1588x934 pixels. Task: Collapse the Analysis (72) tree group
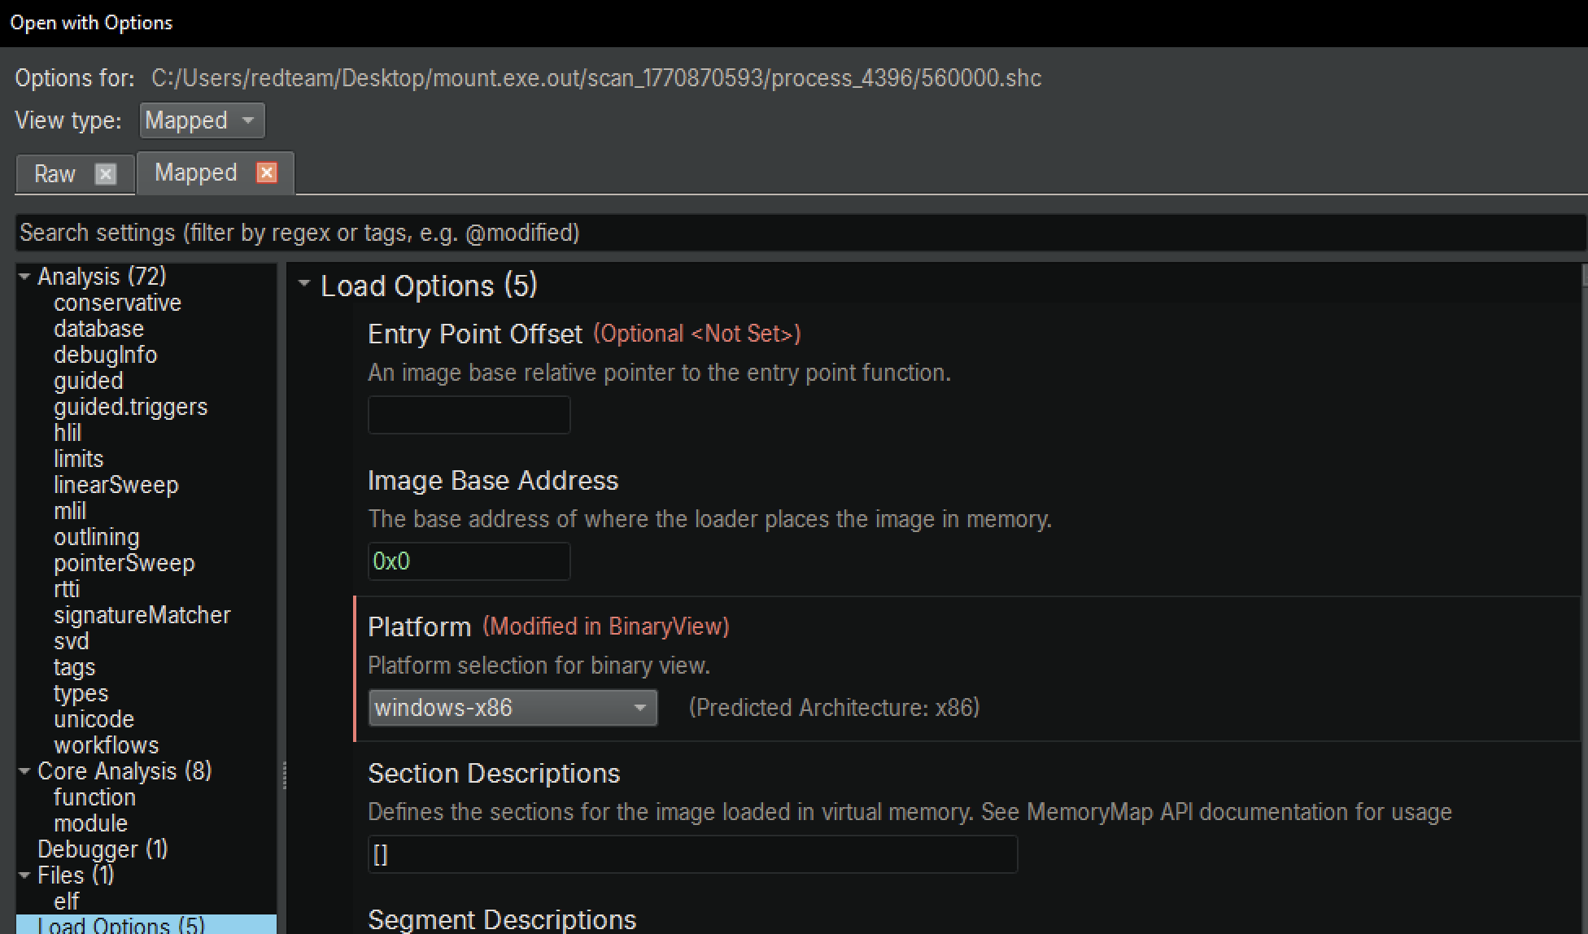click(x=25, y=277)
